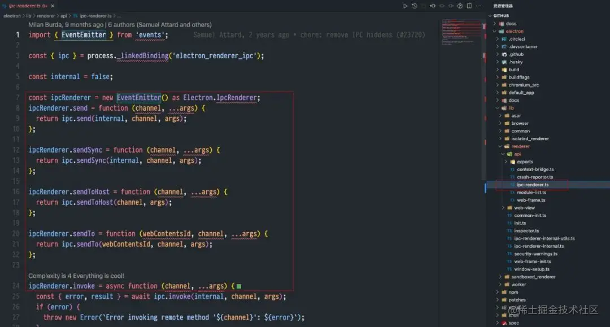Click the split editor icon
Viewport: 610px width, 327px height.
[469, 6]
